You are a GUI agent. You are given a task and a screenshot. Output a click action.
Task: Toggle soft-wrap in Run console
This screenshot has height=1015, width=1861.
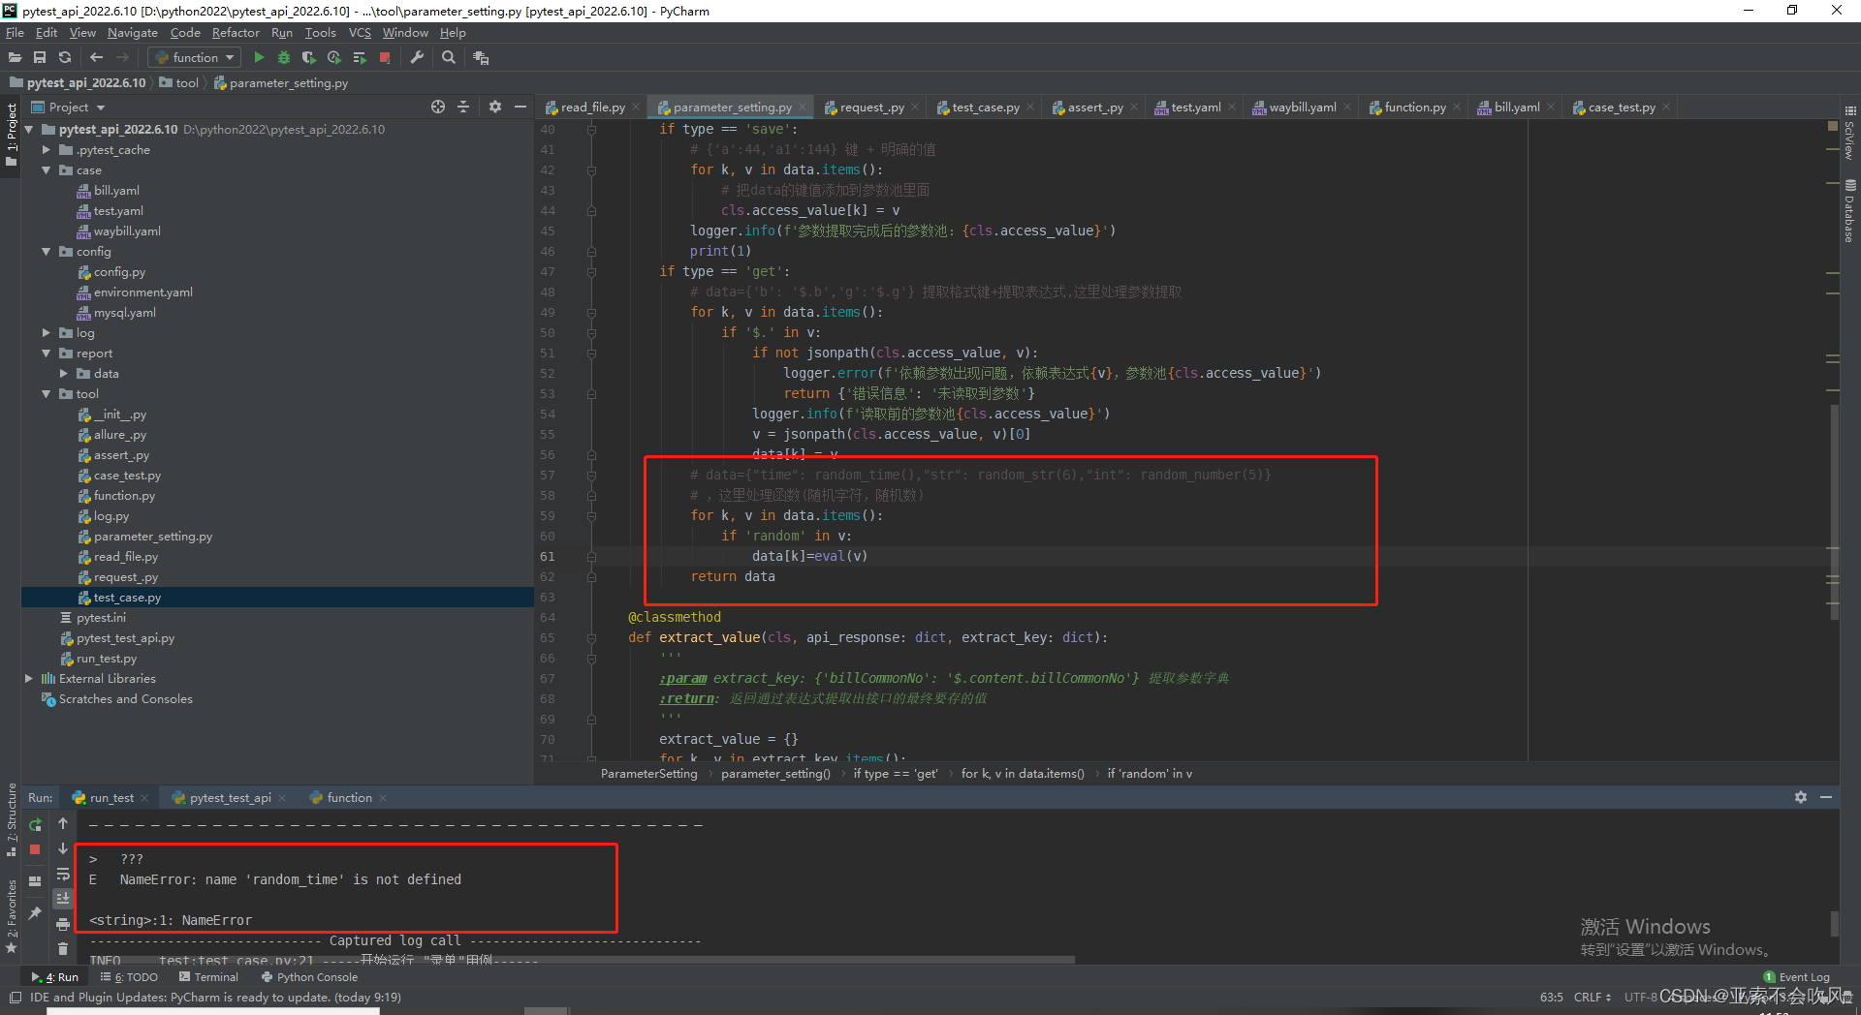[63, 874]
